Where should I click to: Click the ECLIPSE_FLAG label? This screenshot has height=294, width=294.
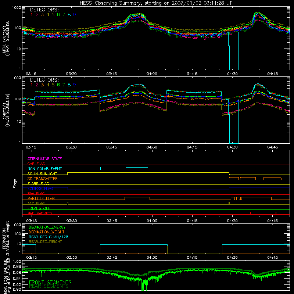point(40,189)
